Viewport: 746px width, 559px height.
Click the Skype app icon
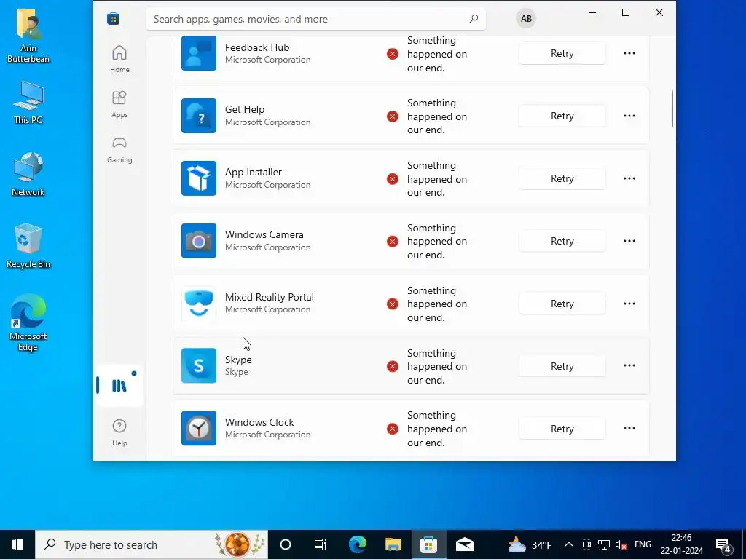pyautogui.click(x=199, y=365)
